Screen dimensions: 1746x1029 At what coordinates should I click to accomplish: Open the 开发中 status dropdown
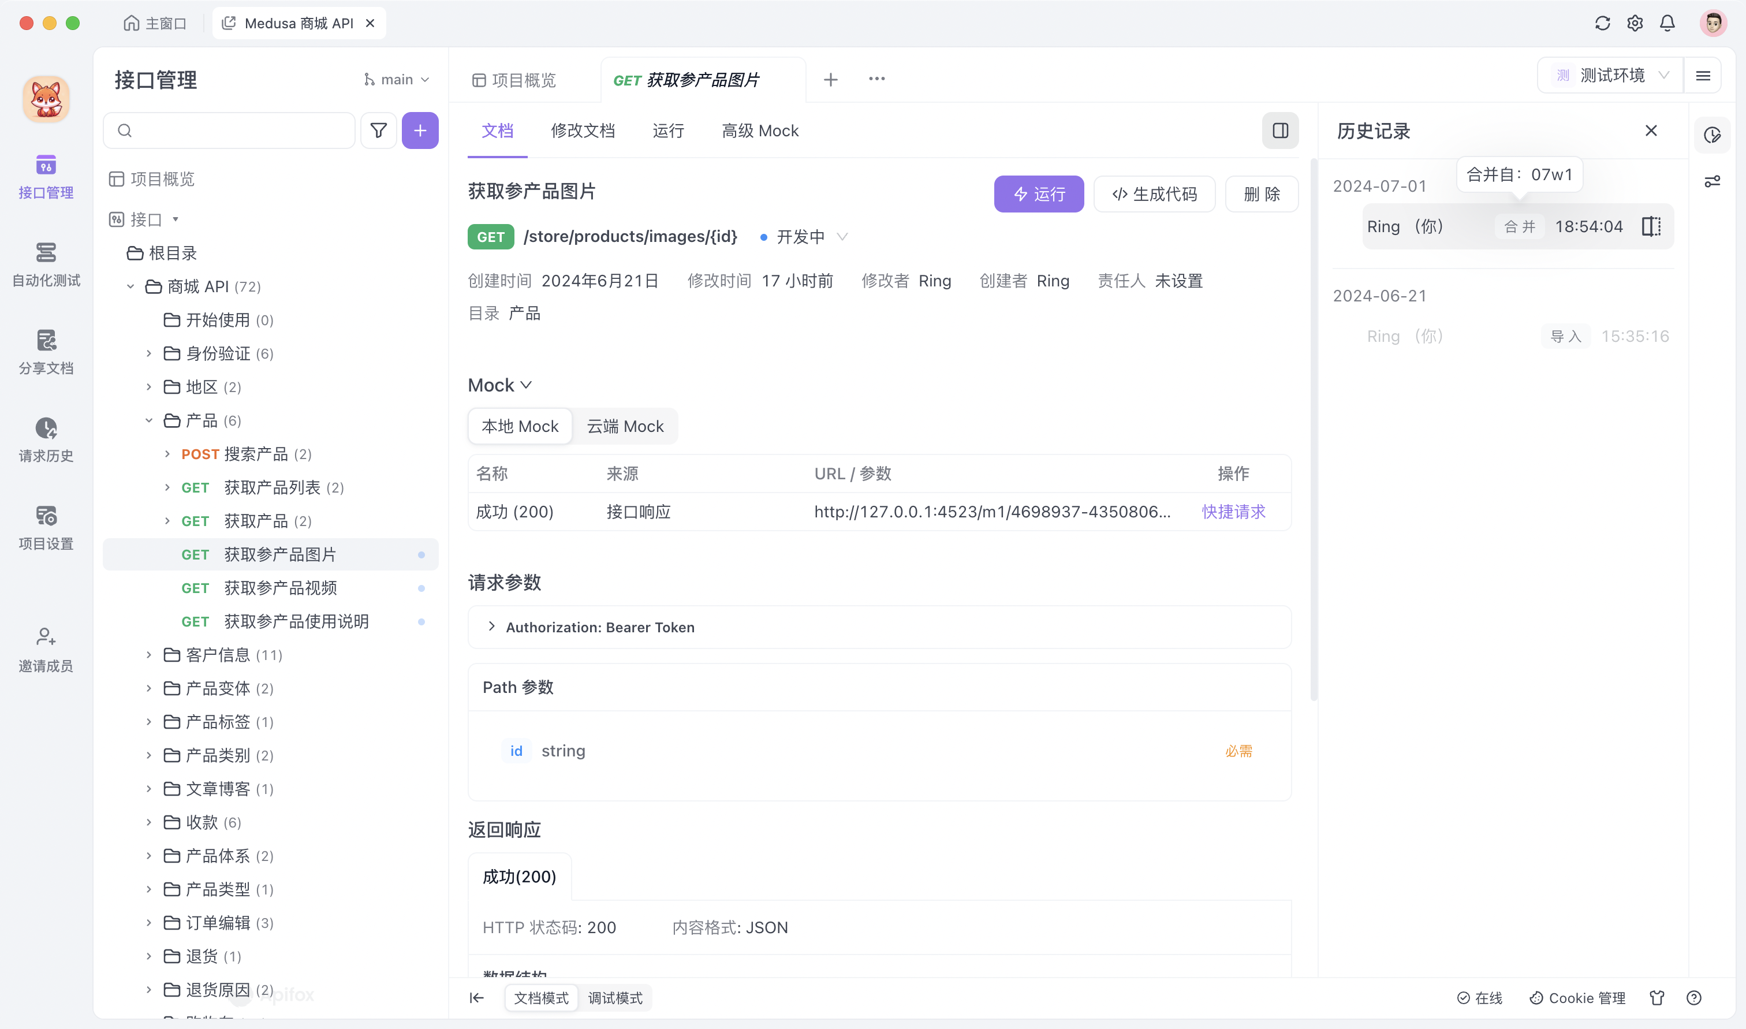(x=804, y=236)
